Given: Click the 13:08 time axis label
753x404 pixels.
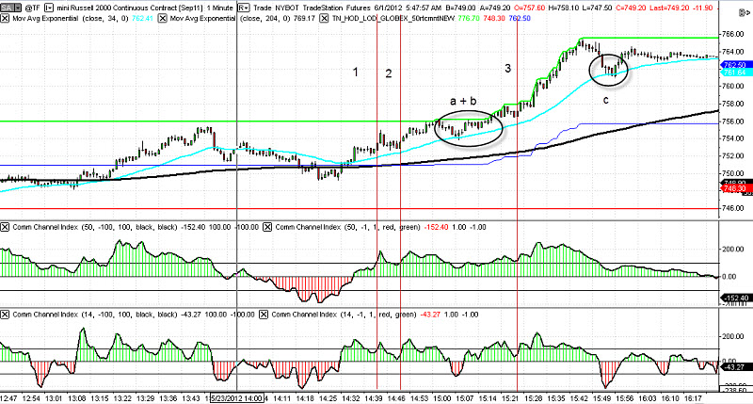Looking at the screenshot, I should (76, 398).
